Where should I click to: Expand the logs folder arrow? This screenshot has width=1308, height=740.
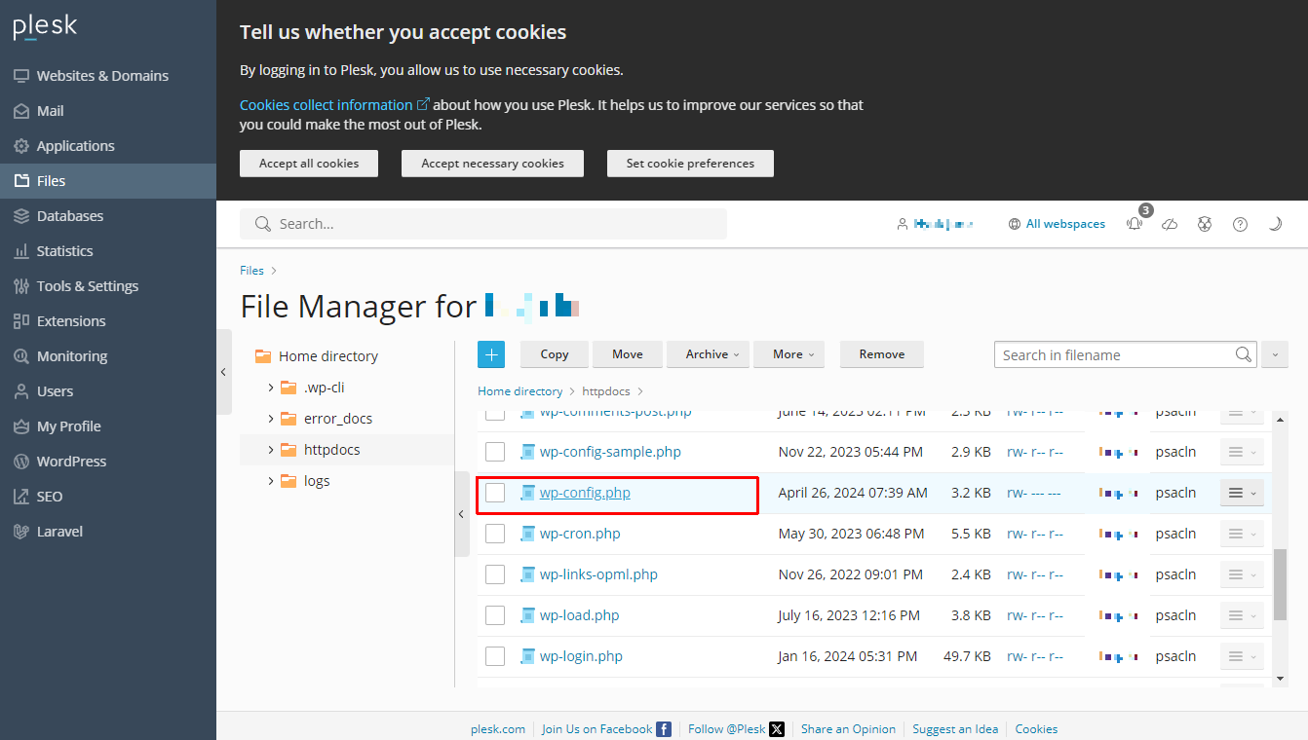click(271, 481)
